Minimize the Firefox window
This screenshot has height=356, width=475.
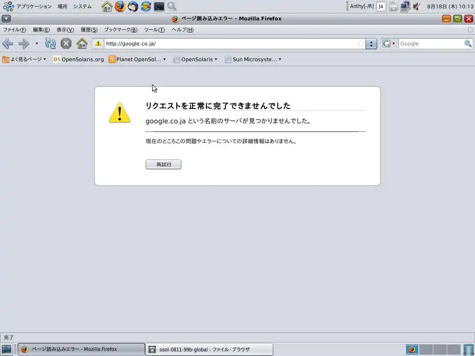[x=446, y=19]
